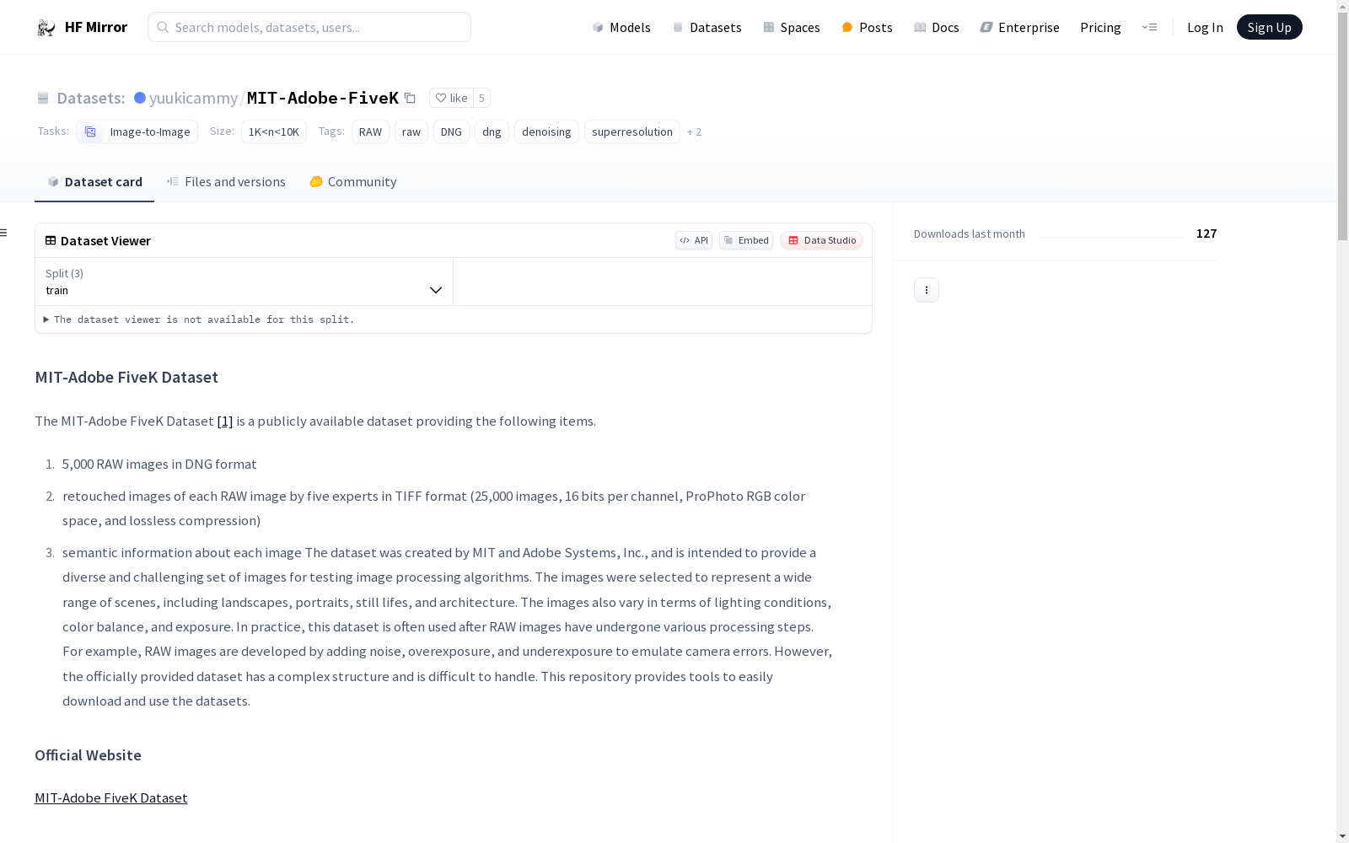Viewport: 1349px width, 843px height.
Task: Show the +2 more tags
Action: point(694,132)
